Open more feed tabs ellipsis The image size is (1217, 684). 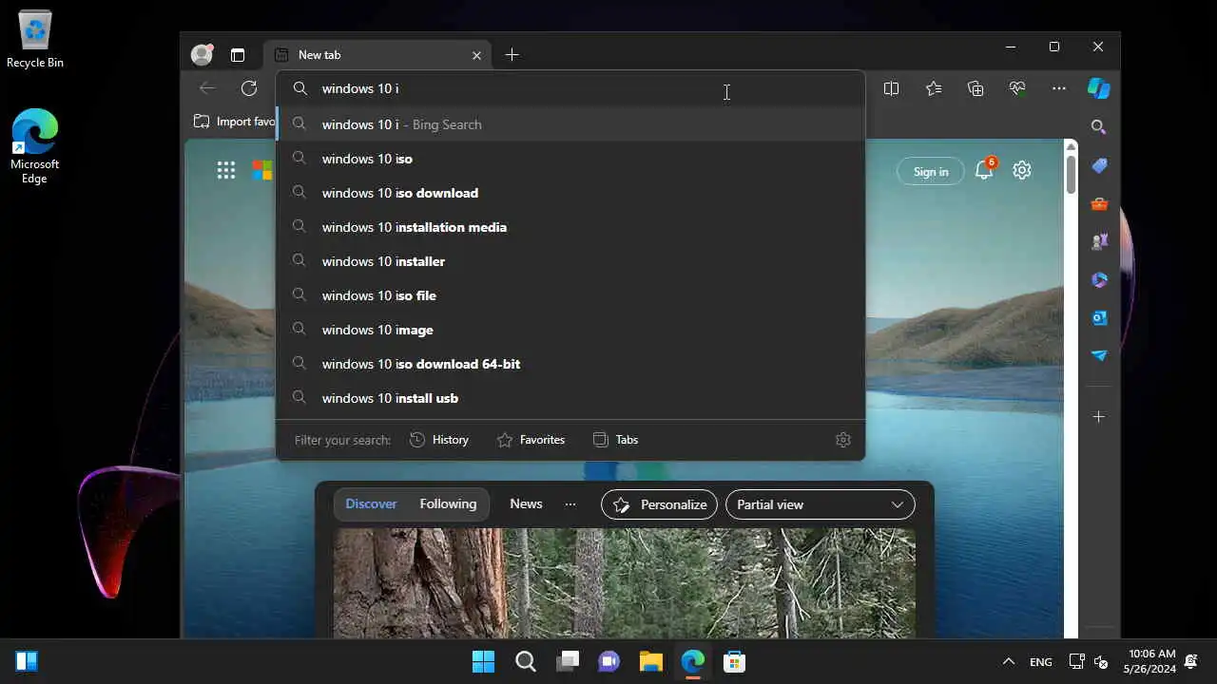click(x=570, y=504)
